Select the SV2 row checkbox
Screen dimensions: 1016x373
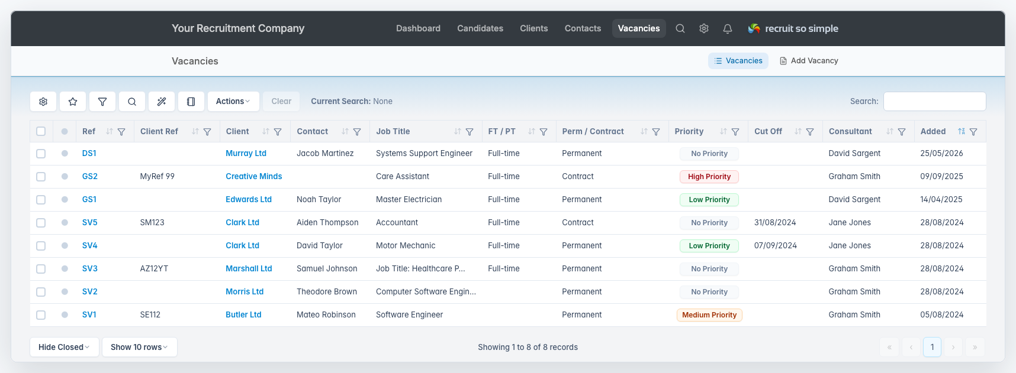(41, 292)
